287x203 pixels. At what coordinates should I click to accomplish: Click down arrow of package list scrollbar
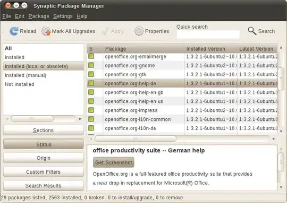(281, 132)
